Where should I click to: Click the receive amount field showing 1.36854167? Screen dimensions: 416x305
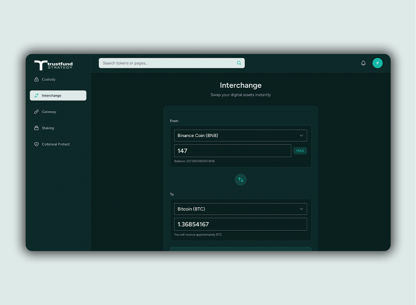tap(240, 224)
